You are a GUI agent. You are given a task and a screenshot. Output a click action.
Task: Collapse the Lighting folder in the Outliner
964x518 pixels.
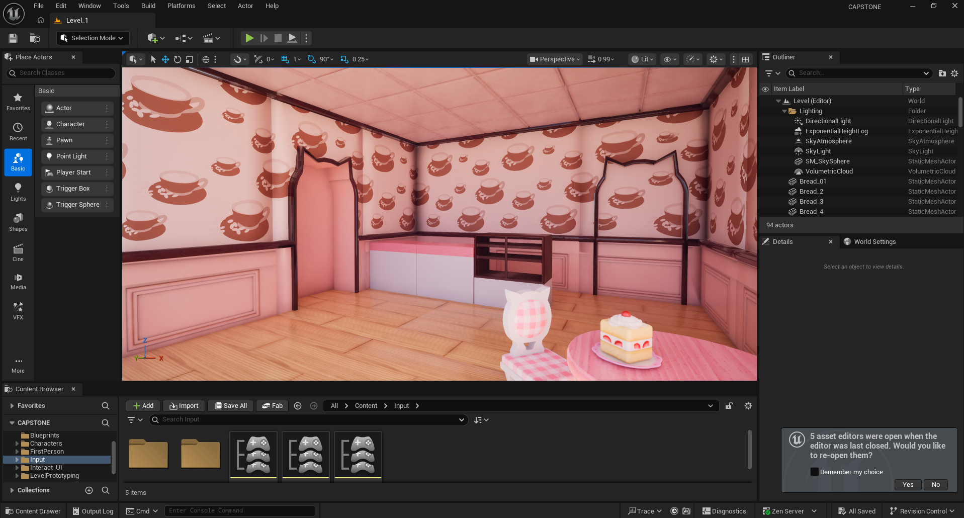(x=784, y=111)
